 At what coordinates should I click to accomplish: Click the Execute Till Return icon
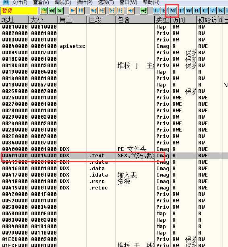pyautogui.click(x=131, y=11)
